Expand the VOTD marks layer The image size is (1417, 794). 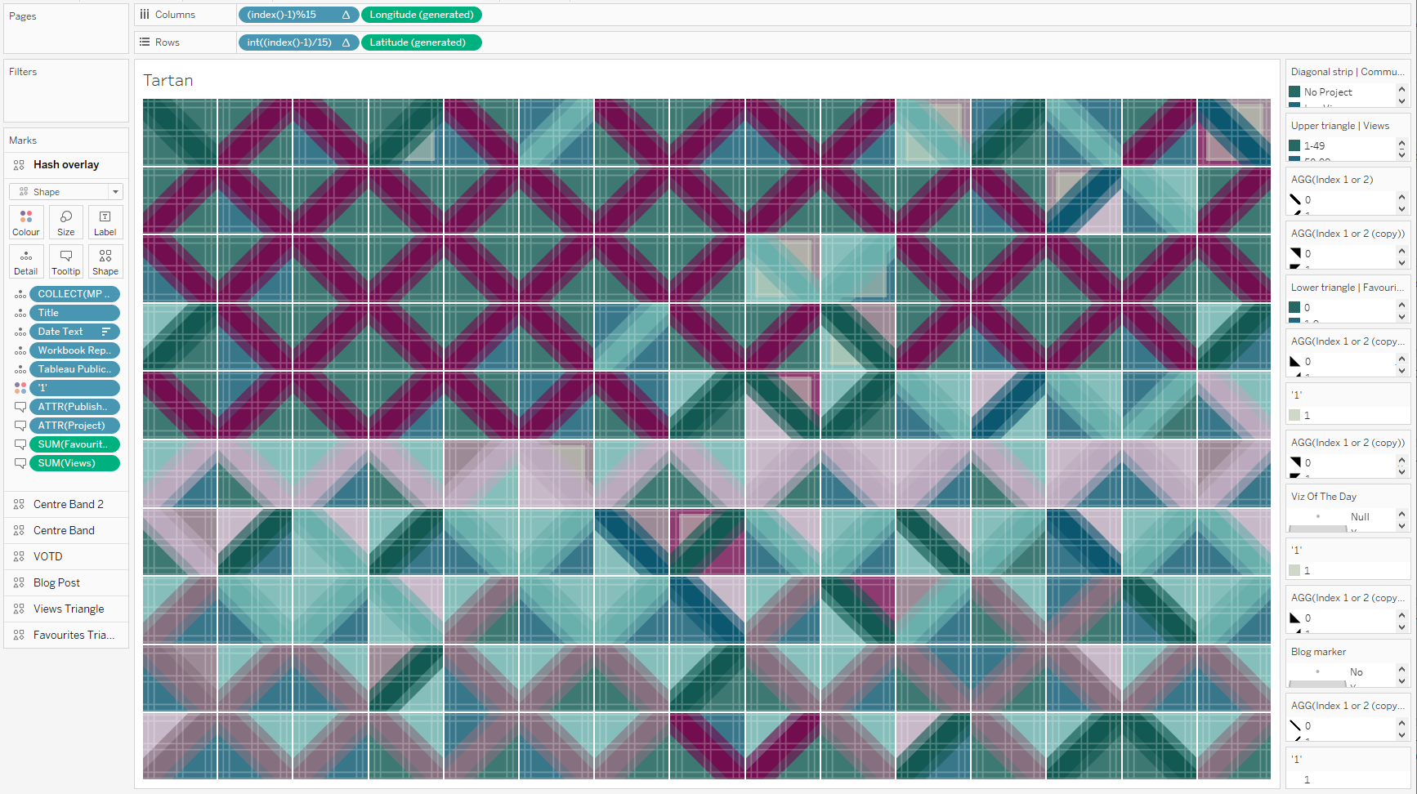(66, 557)
